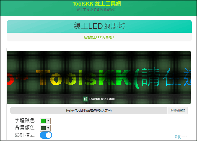
Task: Click the 彩虹模式 label
Action: [x=25, y=135]
